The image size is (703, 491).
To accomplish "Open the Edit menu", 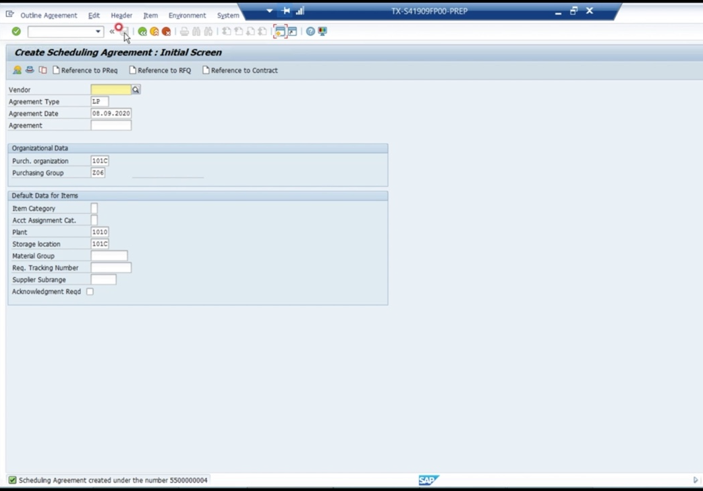I will (94, 16).
